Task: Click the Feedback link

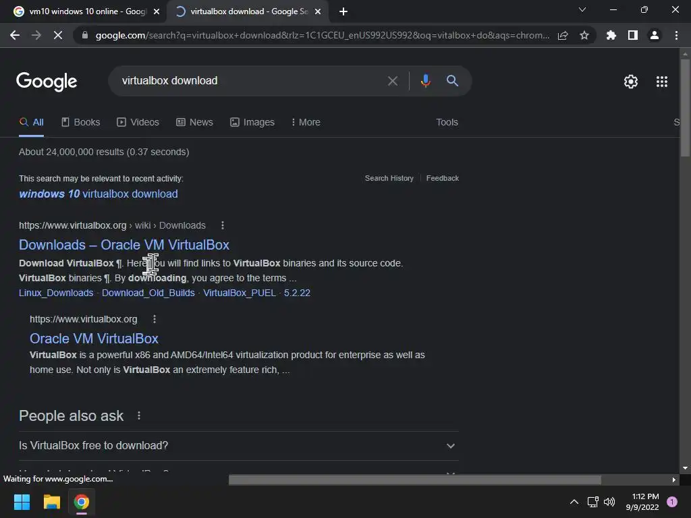Action: point(443,178)
